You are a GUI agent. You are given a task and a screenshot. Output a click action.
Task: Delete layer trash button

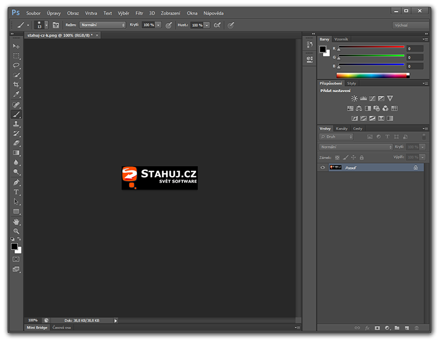(x=417, y=328)
